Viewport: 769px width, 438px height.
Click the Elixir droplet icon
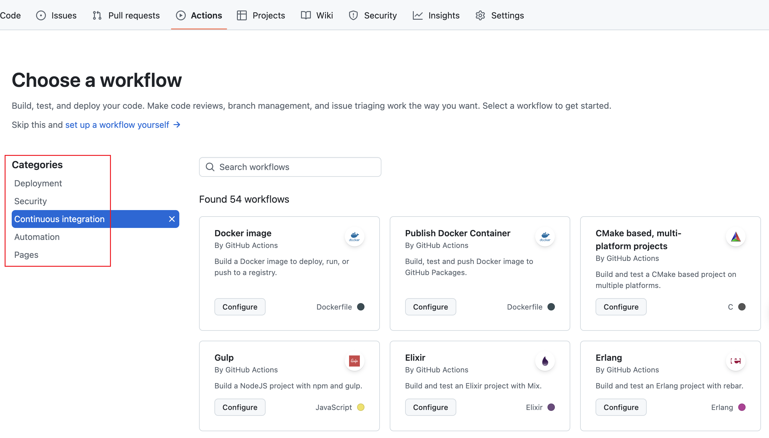[x=545, y=361]
